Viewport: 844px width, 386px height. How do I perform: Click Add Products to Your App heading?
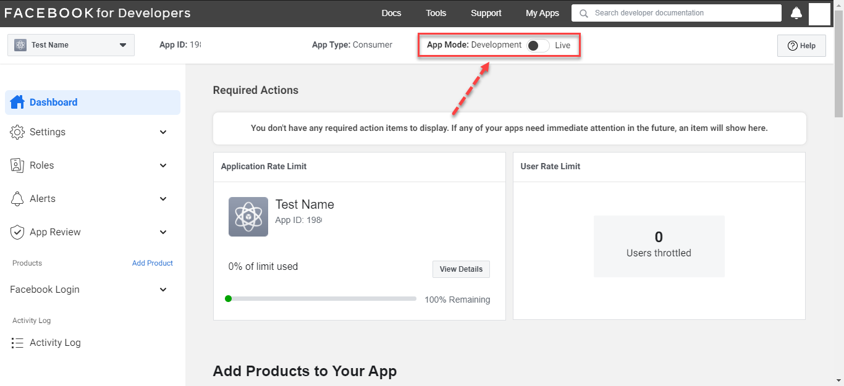(x=305, y=371)
